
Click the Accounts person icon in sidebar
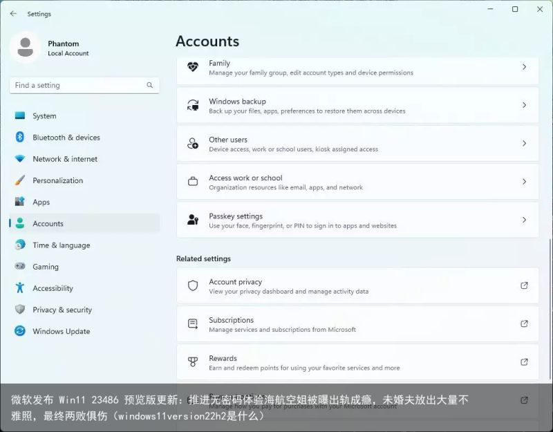[20, 223]
